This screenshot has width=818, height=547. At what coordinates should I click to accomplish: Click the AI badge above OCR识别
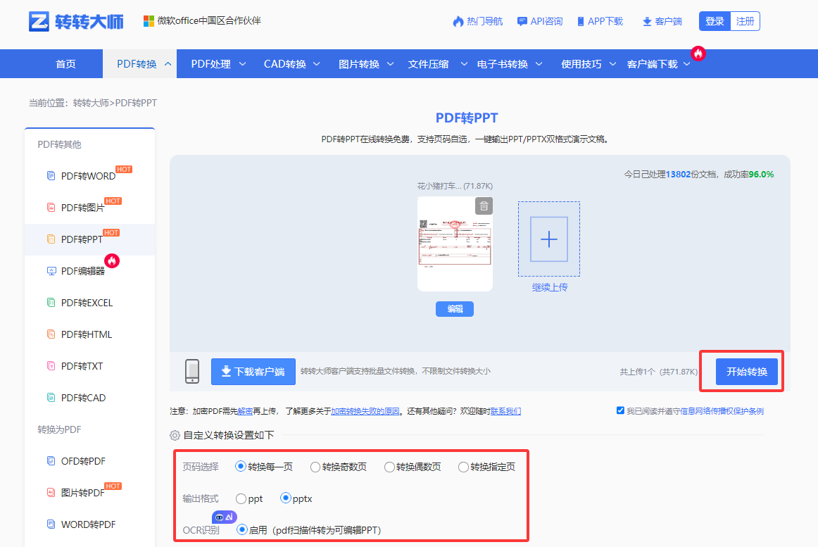(x=225, y=517)
